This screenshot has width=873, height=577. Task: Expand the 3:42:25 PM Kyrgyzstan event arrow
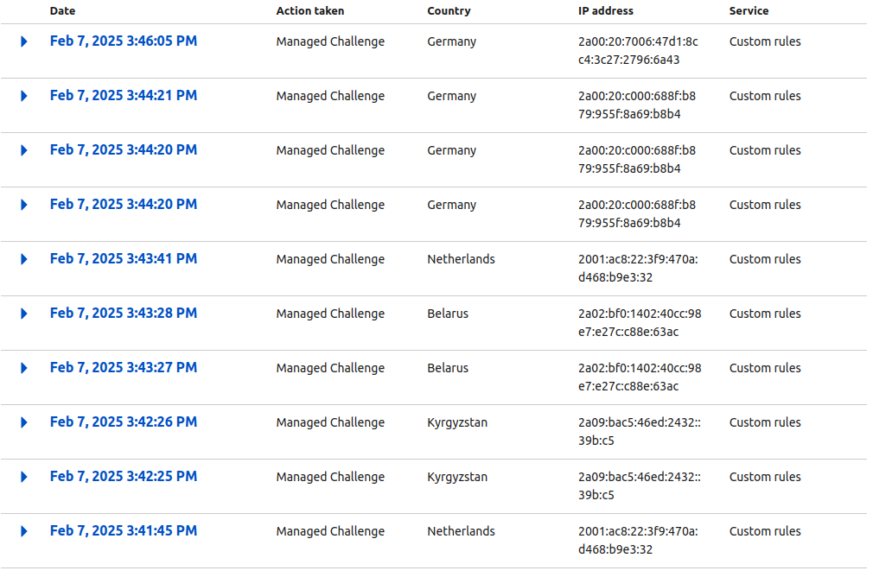point(24,478)
